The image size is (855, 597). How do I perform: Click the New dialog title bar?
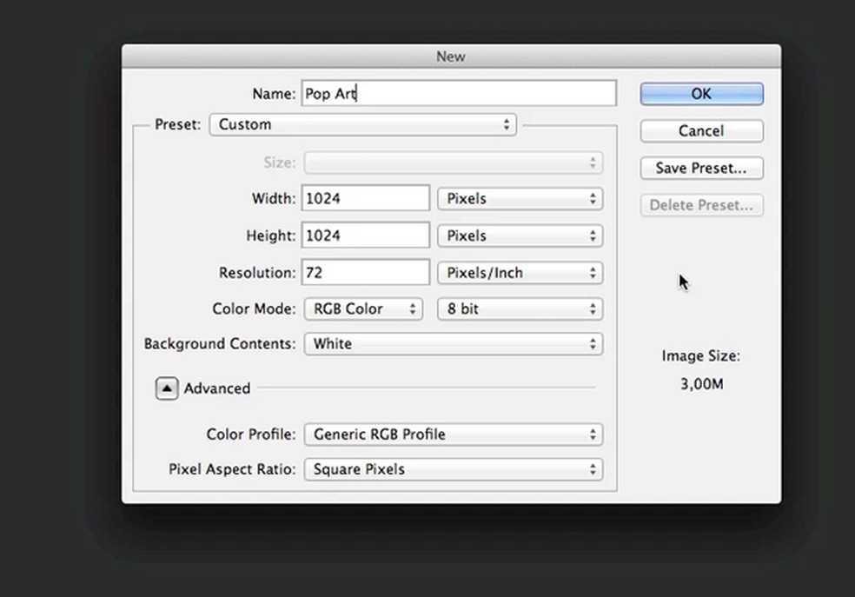[451, 56]
